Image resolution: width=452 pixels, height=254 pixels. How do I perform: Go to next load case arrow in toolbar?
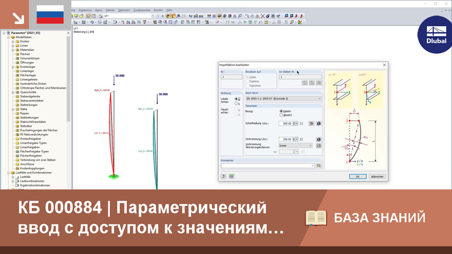tap(162, 16)
